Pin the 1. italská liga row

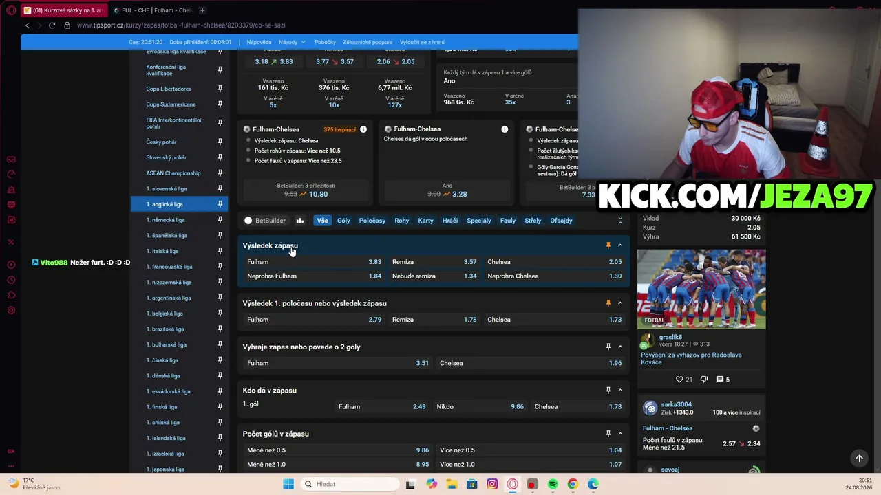pyautogui.click(x=220, y=251)
